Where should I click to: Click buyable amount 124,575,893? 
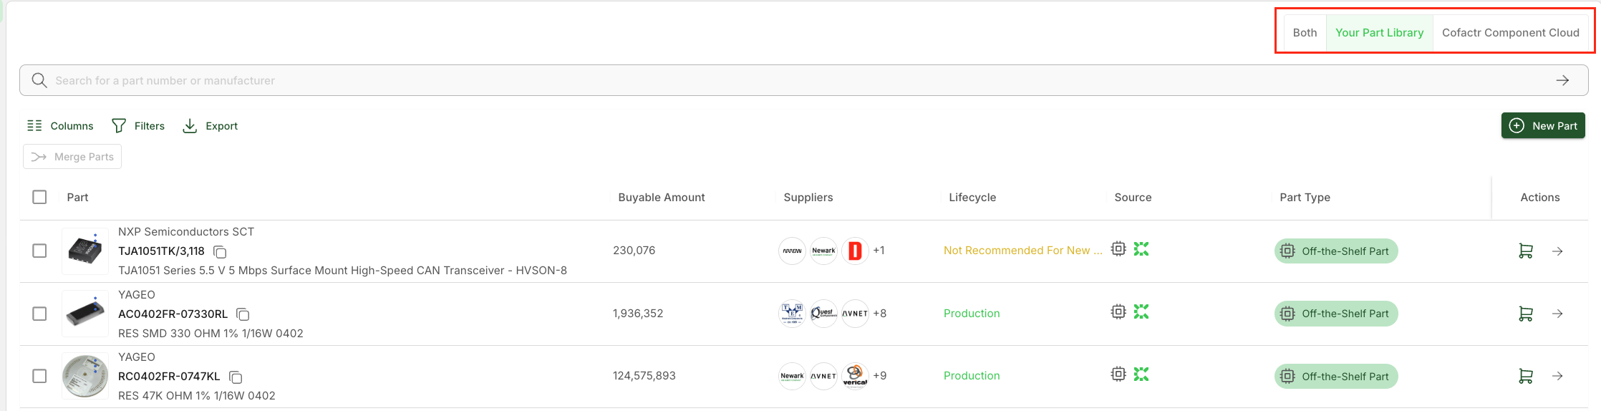coord(644,375)
